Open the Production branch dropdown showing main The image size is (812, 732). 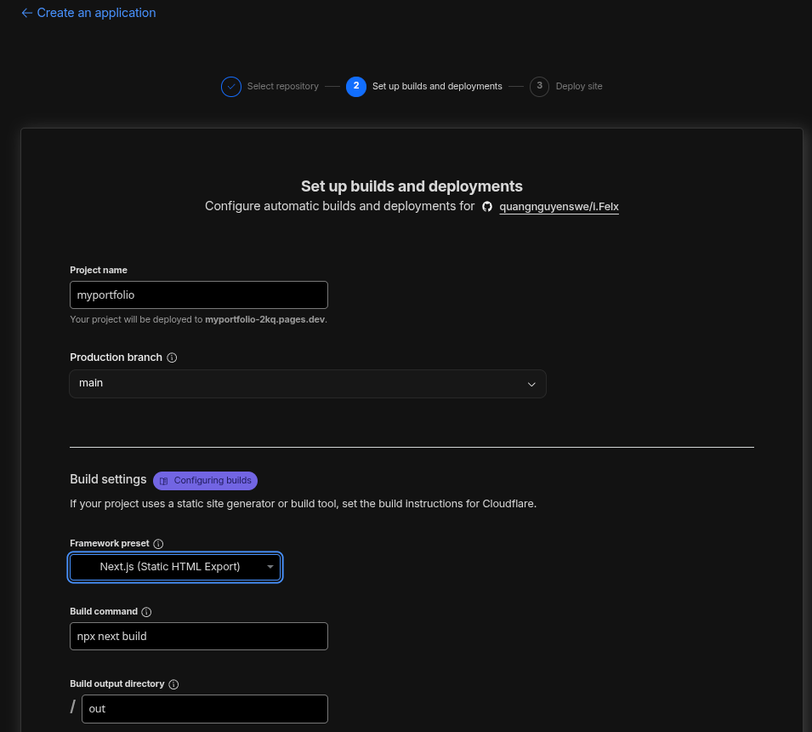[308, 384]
